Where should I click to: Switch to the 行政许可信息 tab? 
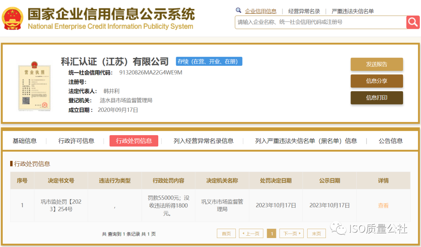click(76, 141)
